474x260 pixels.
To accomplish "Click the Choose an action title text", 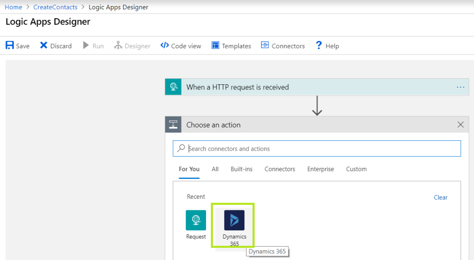I will [213, 125].
